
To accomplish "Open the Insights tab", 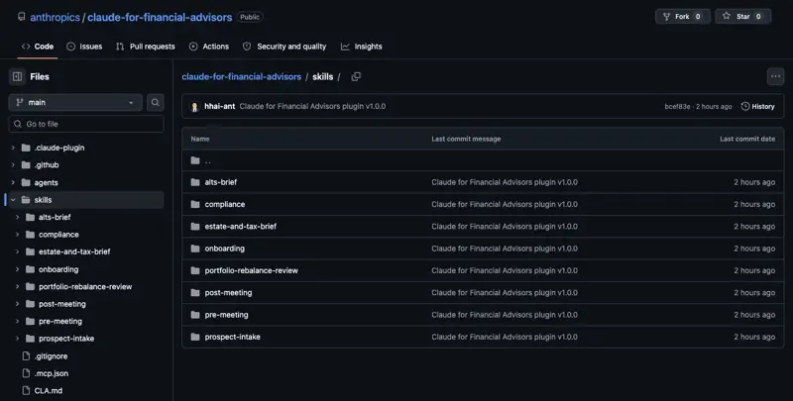I will [362, 47].
